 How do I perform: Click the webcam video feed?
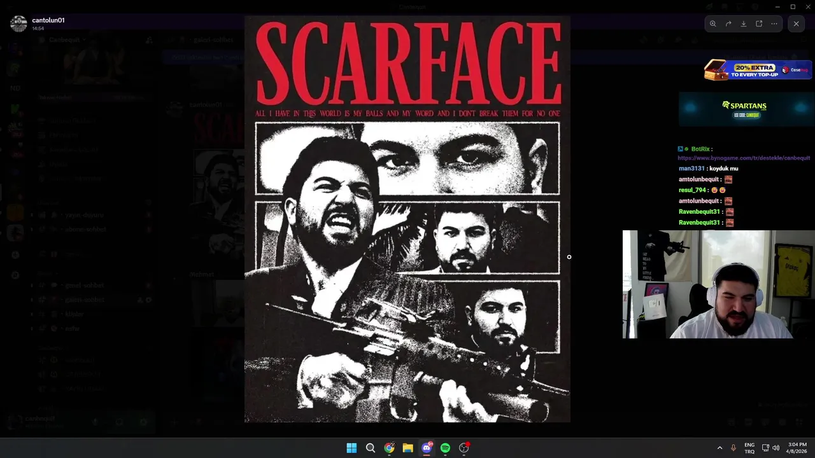coord(718,284)
